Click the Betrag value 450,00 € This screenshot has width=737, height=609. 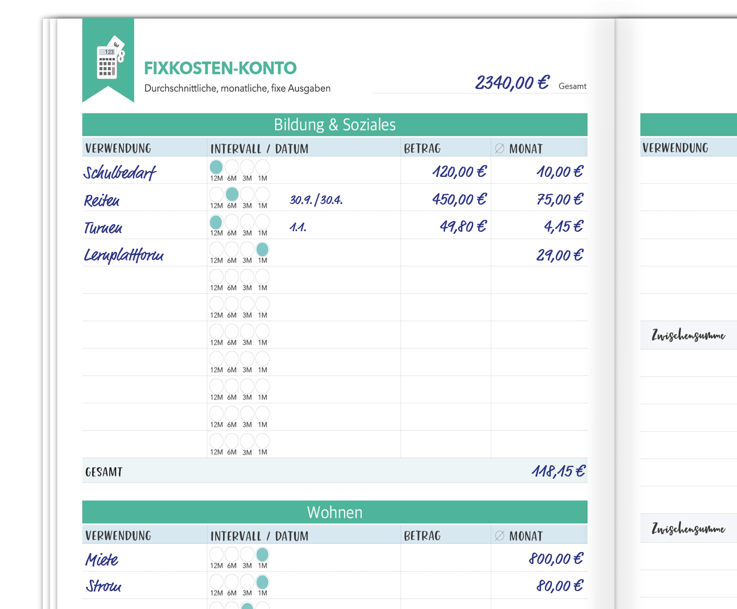pyautogui.click(x=460, y=199)
